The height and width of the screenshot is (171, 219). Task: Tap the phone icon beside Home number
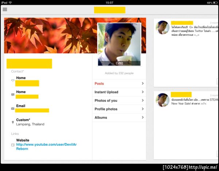tap(13, 81)
